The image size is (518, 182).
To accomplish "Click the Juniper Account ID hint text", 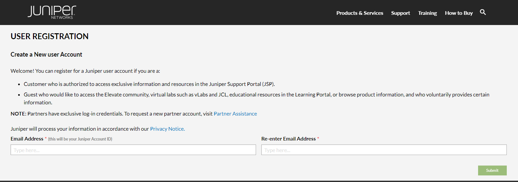I will [x=80, y=139].
